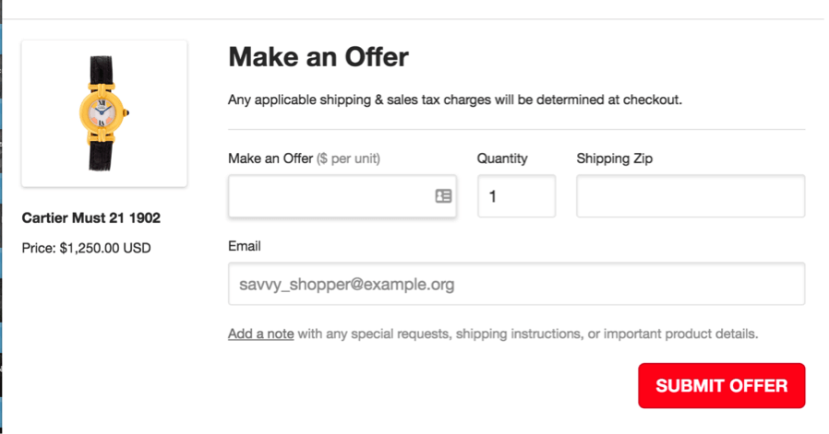Image resolution: width=829 pixels, height=434 pixels.
Task: Focus the Email address field
Action: click(x=517, y=284)
